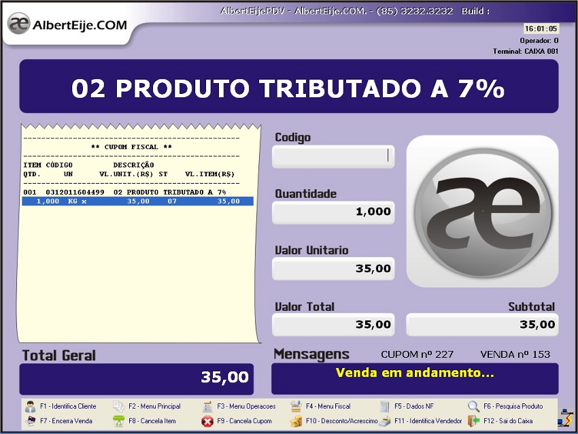Open F4 - Menu Fiscal
Viewport: 578px width, 434px height.
point(328,406)
